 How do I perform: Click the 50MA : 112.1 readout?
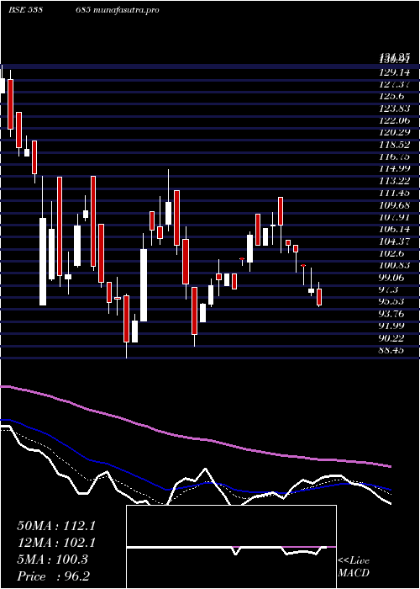pos(56,526)
